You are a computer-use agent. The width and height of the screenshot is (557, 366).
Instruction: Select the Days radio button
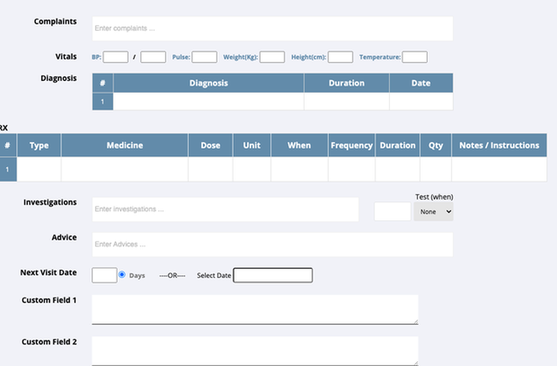click(x=122, y=275)
